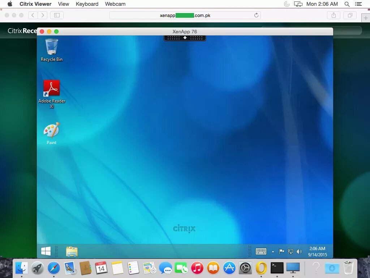
Task: Open the Recycle Bin desktop icon
Action: [51, 50]
